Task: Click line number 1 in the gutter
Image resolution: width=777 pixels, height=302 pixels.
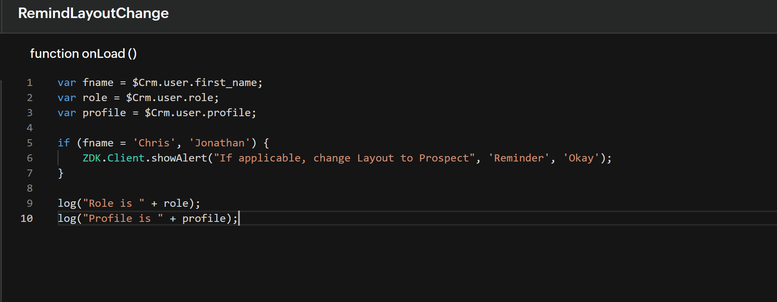Action: coord(29,83)
